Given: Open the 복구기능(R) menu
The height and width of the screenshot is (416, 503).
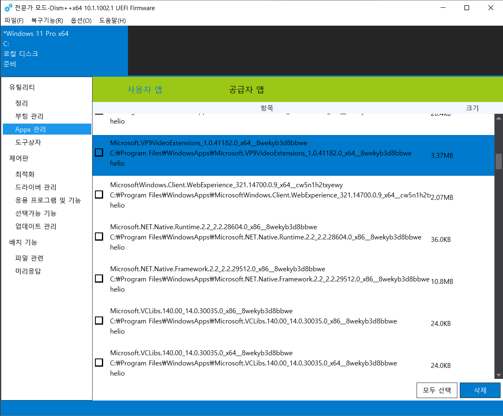Looking at the screenshot, I should tap(47, 20).
